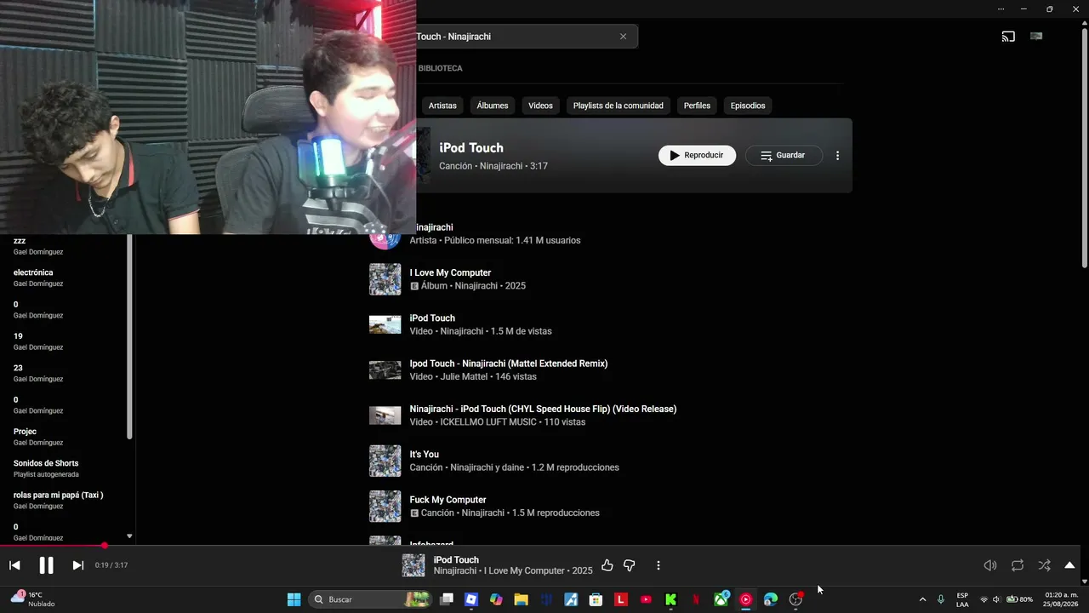Image resolution: width=1089 pixels, height=613 pixels.
Task: Click the sidebar scroll down arrow
Action: 129,536
